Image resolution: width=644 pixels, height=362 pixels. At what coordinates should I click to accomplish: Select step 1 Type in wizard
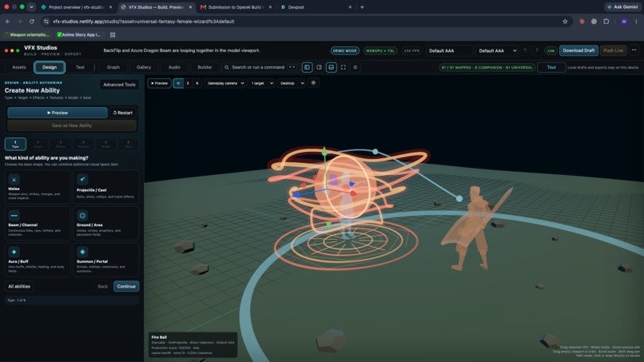pos(15,144)
